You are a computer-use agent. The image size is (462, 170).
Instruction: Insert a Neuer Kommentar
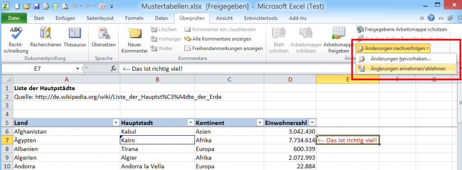[134, 41]
